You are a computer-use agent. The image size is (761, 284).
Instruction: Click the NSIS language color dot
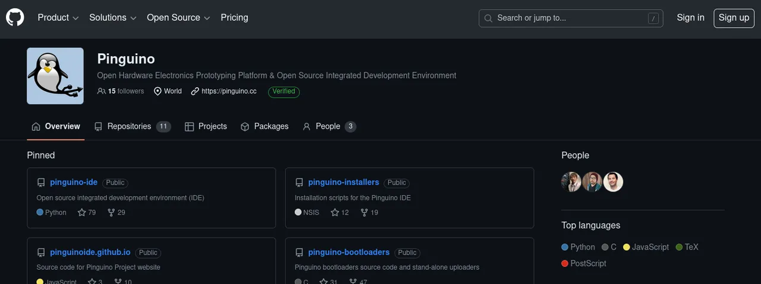tap(298, 212)
